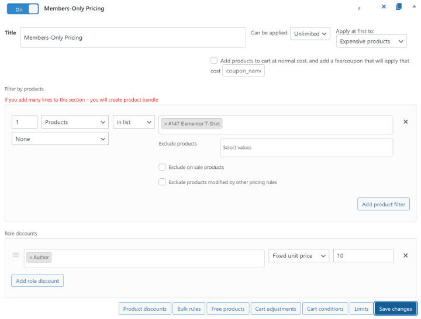
Task: Enable Exclude on sale products
Action: pyautogui.click(x=163, y=167)
